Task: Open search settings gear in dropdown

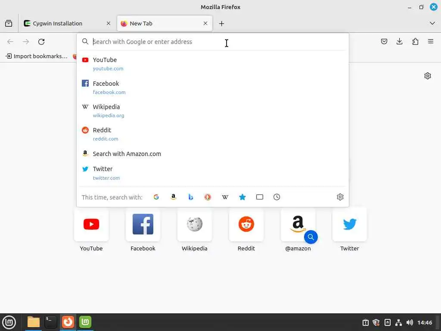Action: coord(340,197)
